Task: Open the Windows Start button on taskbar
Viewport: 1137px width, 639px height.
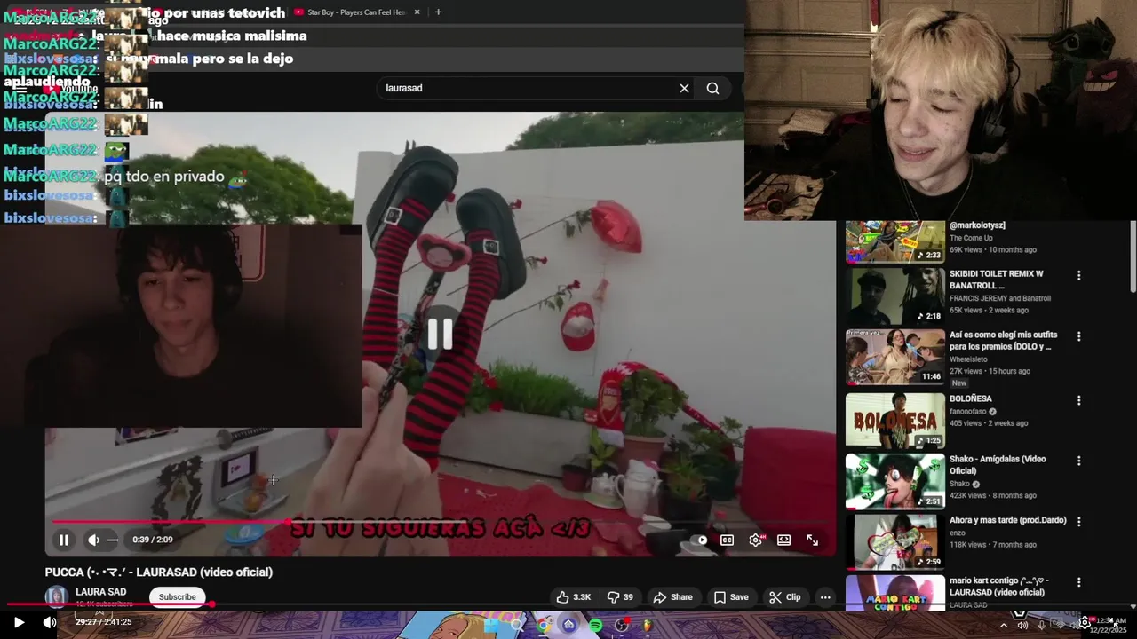Action: tap(490, 626)
